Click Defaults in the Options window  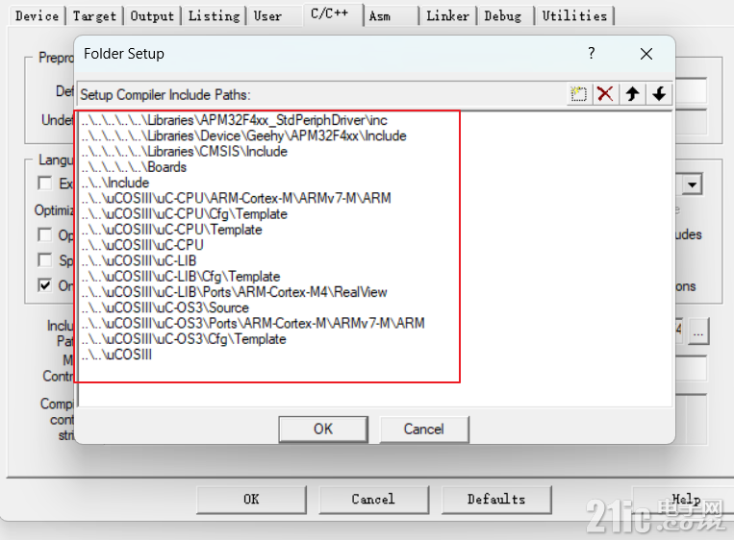[x=496, y=500]
